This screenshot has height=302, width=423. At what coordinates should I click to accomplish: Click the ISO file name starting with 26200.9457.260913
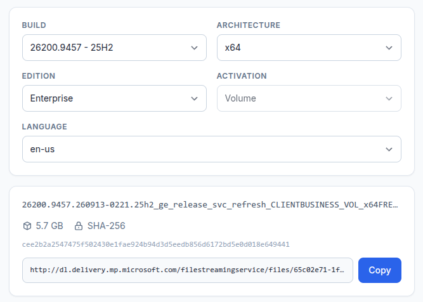click(210, 205)
